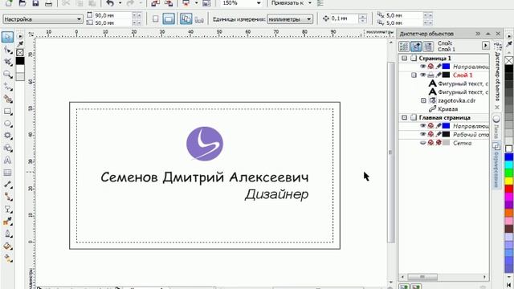Screen dimensions: 514x289
Task: Click the page width field 90,0 мм
Action: click(x=112, y=15)
